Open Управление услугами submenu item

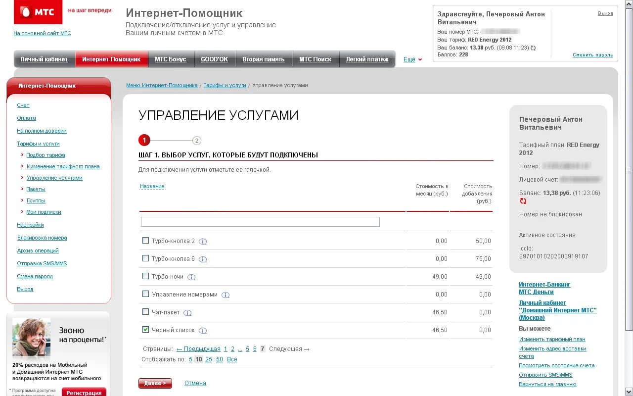pos(54,178)
